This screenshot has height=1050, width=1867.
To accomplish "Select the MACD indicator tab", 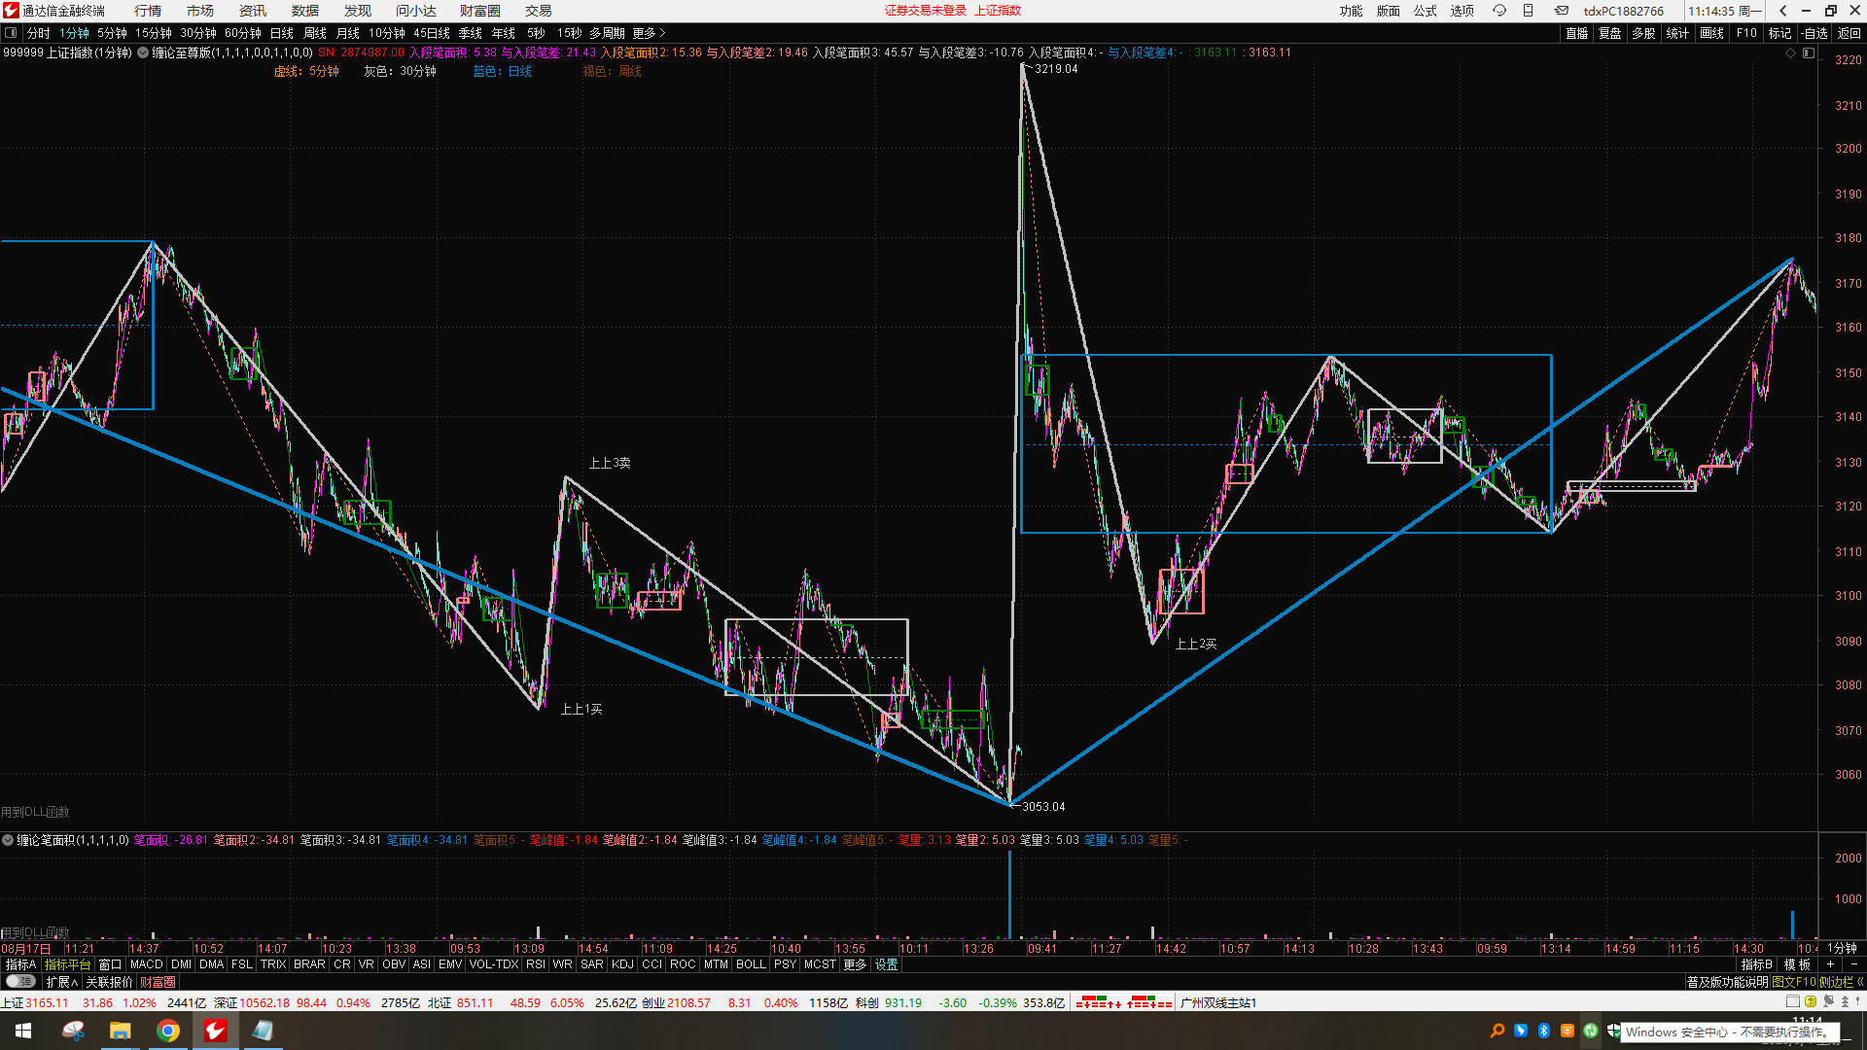I will (146, 964).
